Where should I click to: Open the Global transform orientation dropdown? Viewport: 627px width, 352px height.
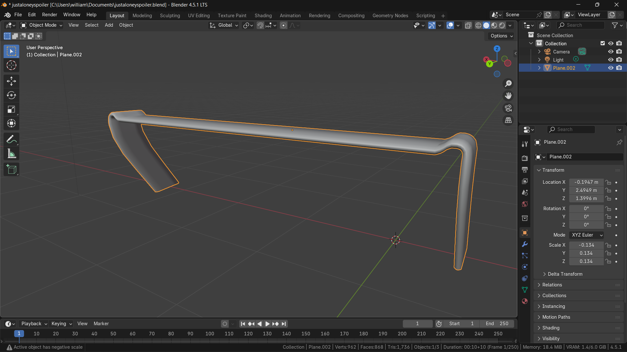pos(224,25)
